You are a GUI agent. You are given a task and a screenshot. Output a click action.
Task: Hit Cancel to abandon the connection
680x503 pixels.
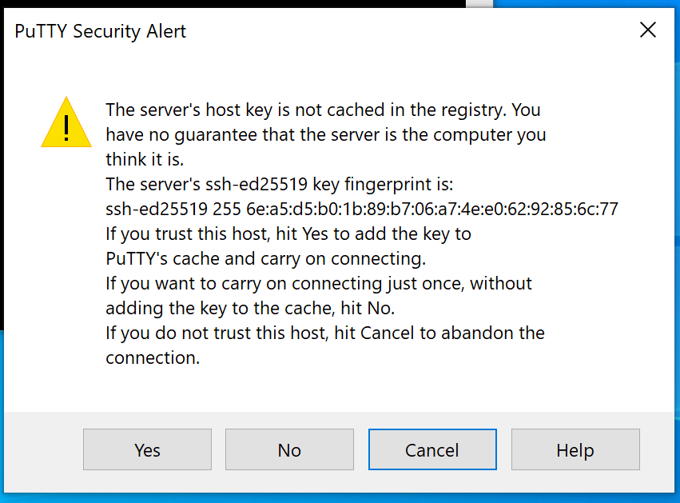pyautogui.click(x=432, y=450)
